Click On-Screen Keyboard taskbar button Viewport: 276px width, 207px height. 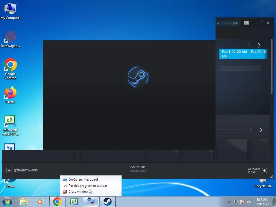pyautogui.click(x=91, y=202)
